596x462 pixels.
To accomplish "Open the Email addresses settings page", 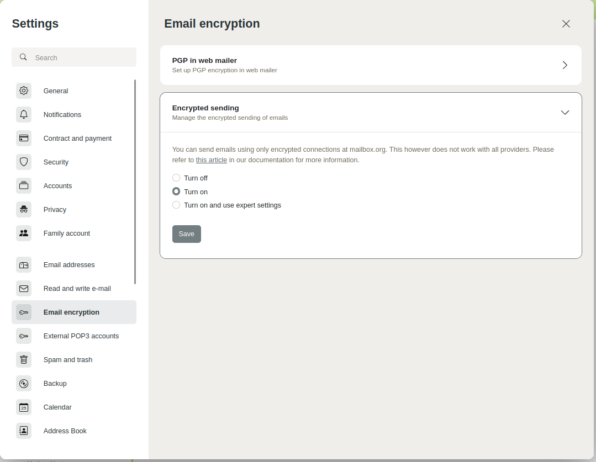I will click(69, 265).
